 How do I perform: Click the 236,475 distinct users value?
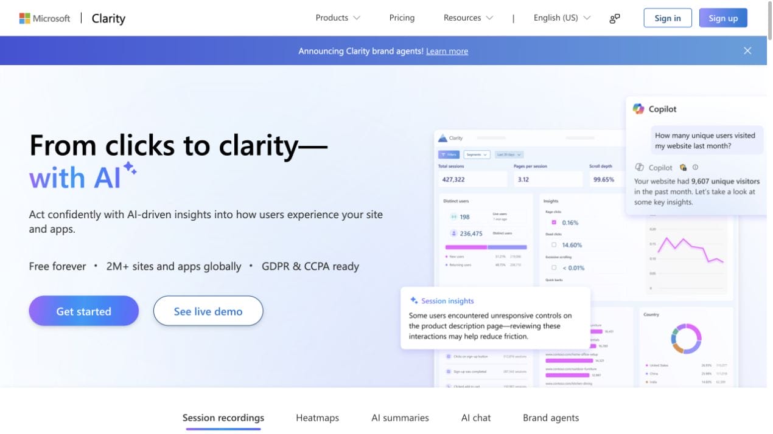point(471,233)
